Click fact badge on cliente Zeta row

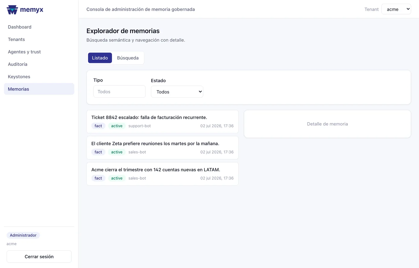(98, 152)
